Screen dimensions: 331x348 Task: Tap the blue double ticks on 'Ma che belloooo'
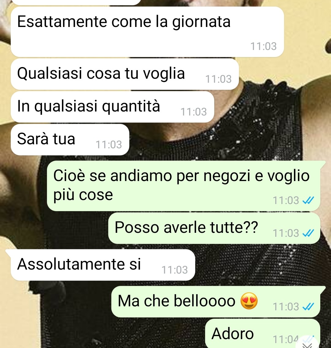[308, 307]
